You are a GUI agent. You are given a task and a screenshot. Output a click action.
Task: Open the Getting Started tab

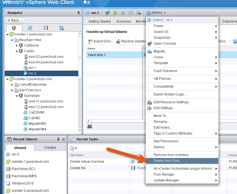pos(99,21)
